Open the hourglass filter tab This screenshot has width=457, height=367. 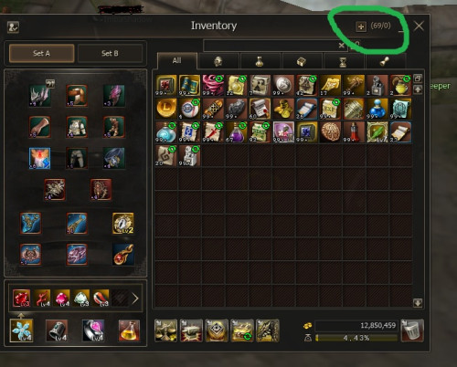[x=343, y=62]
